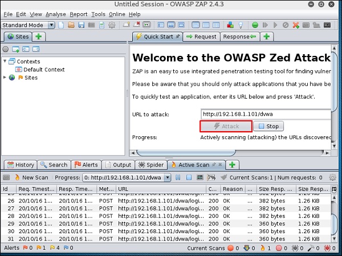Close the Active Scan tab using its x
The image size is (342, 256).
220,164
